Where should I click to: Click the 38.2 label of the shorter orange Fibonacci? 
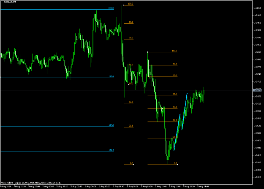coord(175,120)
